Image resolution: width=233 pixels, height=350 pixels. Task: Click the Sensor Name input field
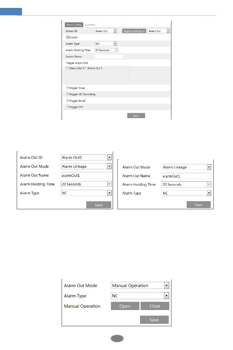pos(109,56)
